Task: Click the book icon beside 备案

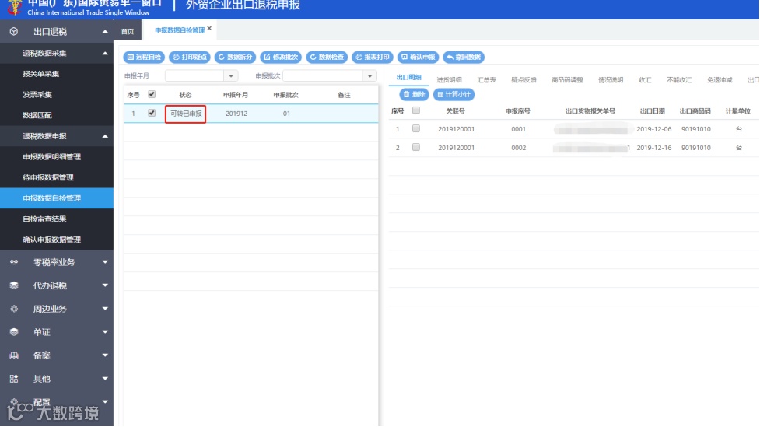Action: point(14,355)
